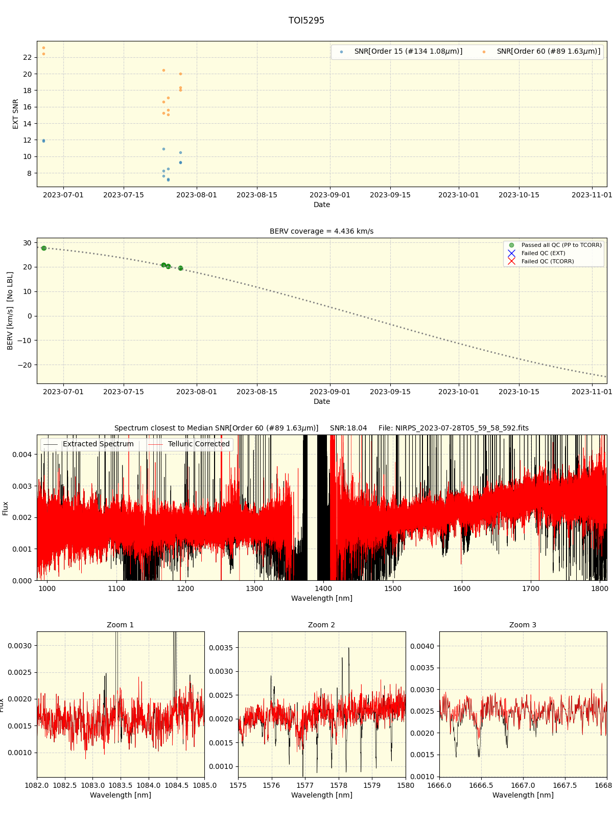Click the black telluric band near 1400 nm

coord(322,508)
